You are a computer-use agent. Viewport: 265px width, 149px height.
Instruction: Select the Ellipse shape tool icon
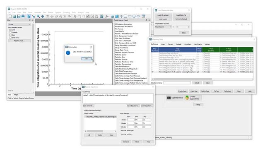pyautogui.click(x=138, y=17)
